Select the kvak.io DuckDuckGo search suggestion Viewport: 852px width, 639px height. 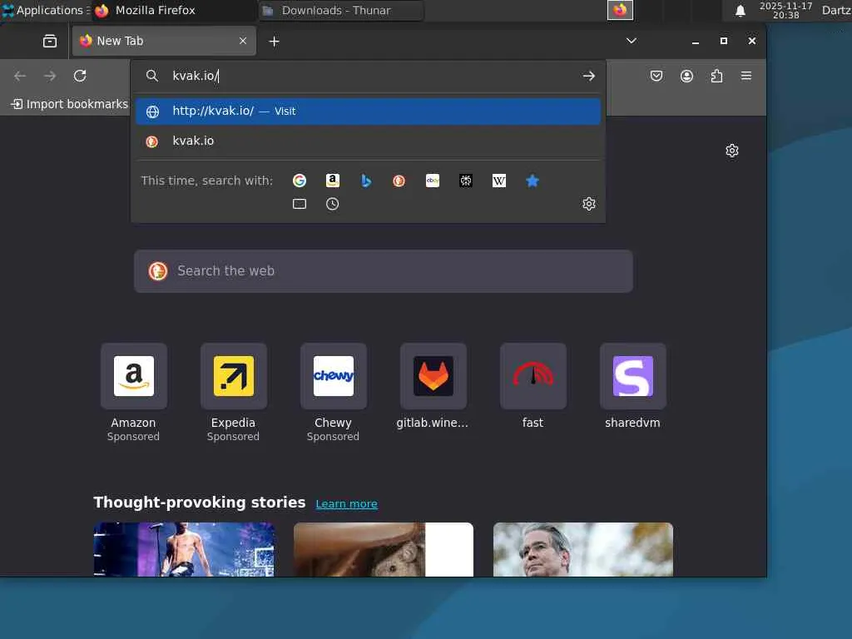pyautogui.click(x=368, y=141)
